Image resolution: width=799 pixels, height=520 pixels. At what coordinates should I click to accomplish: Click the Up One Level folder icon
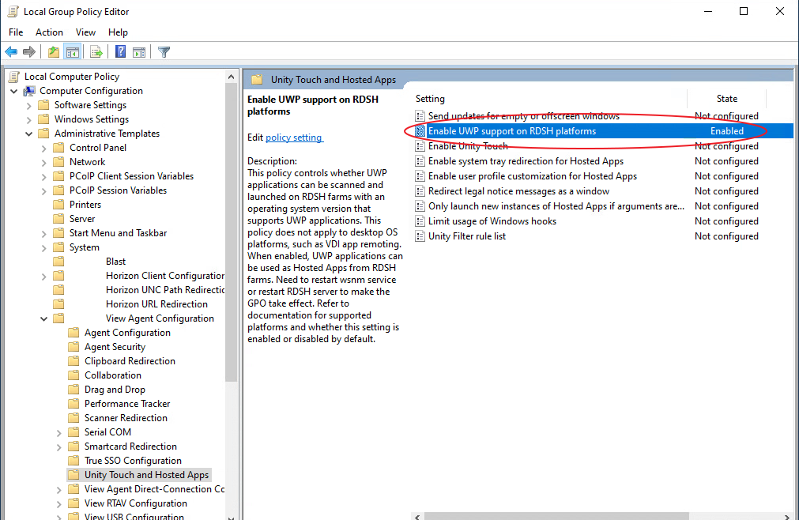point(53,52)
